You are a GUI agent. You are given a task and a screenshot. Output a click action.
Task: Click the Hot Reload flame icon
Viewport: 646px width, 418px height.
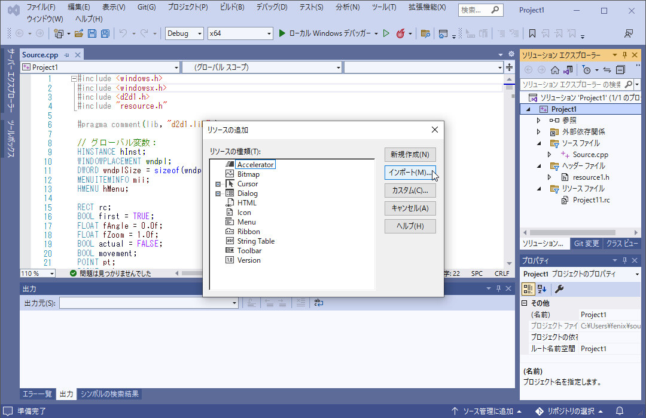[401, 33]
